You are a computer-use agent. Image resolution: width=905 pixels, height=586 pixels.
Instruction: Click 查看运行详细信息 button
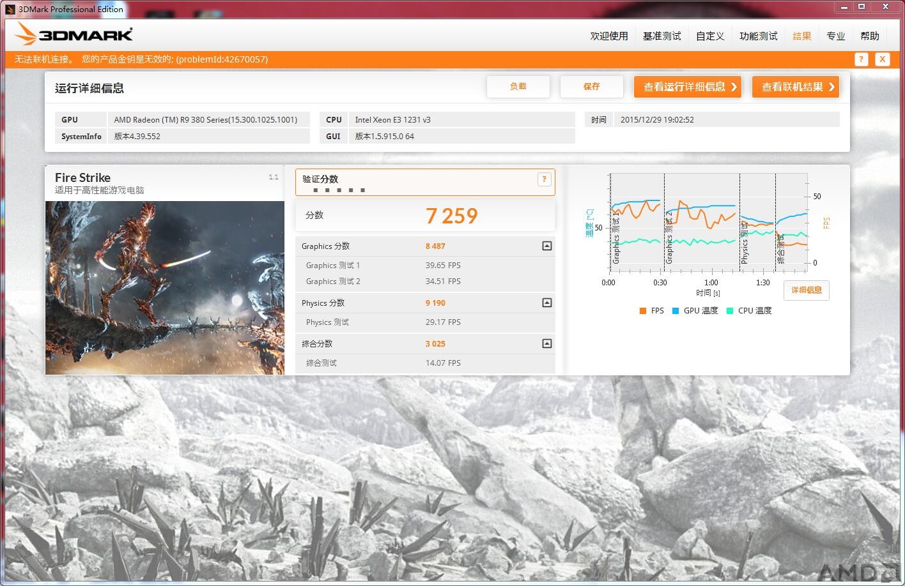pyautogui.click(x=688, y=87)
